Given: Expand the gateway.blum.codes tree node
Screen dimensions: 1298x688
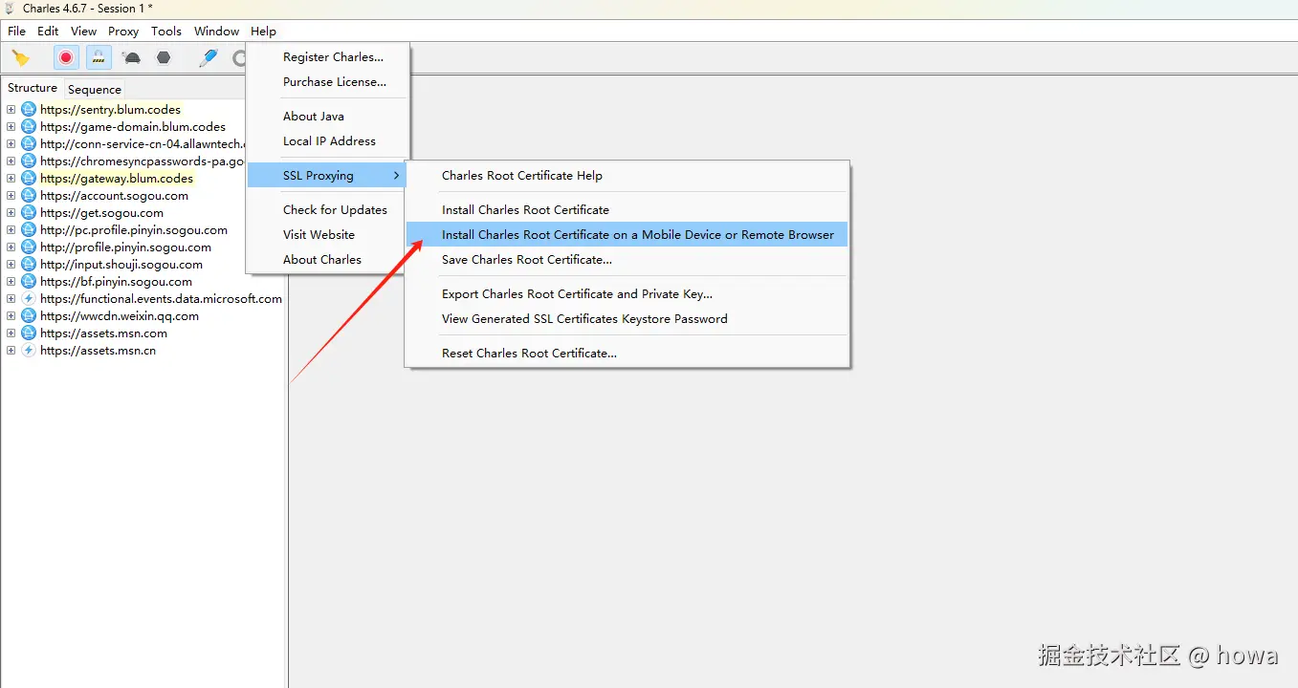Looking at the screenshot, I should click(x=11, y=179).
